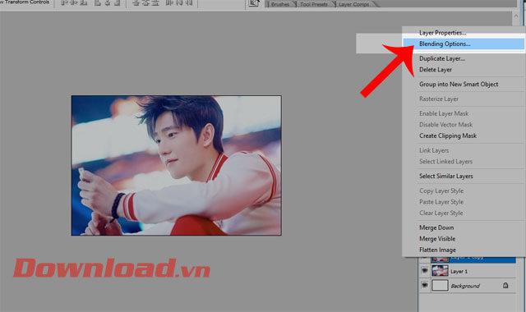Switch to the Brushes tab
This screenshot has width=526, height=312.
[x=280, y=4]
